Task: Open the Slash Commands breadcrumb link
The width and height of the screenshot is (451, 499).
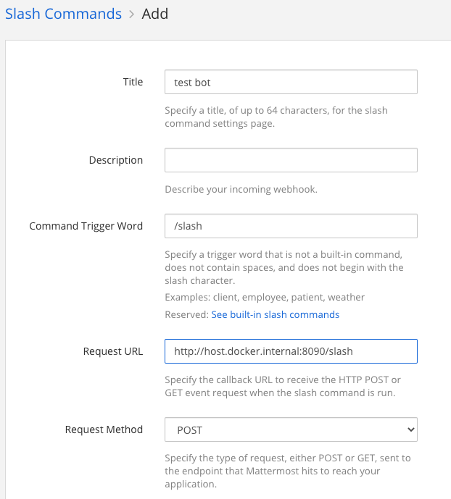Action: [63, 14]
